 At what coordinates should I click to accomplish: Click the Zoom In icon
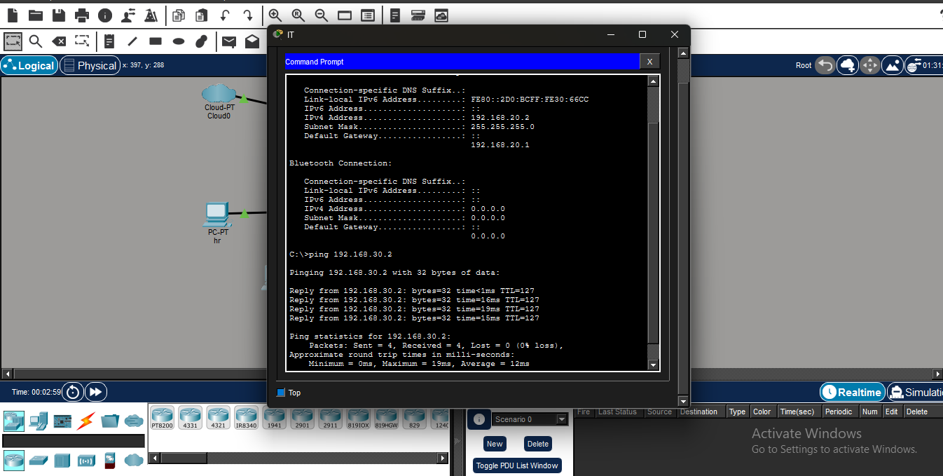click(x=275, y=15)
